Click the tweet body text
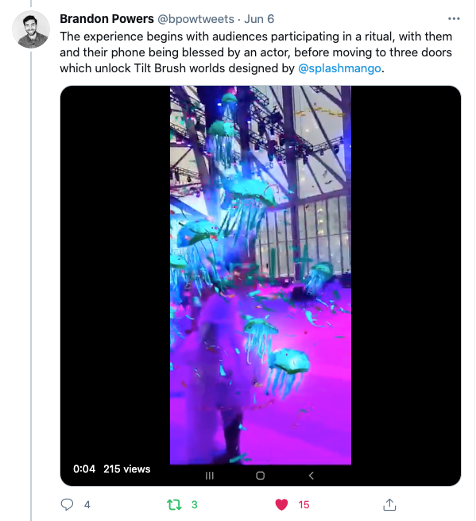Viewport: 476px width, 521px height. tap(256, 52)
